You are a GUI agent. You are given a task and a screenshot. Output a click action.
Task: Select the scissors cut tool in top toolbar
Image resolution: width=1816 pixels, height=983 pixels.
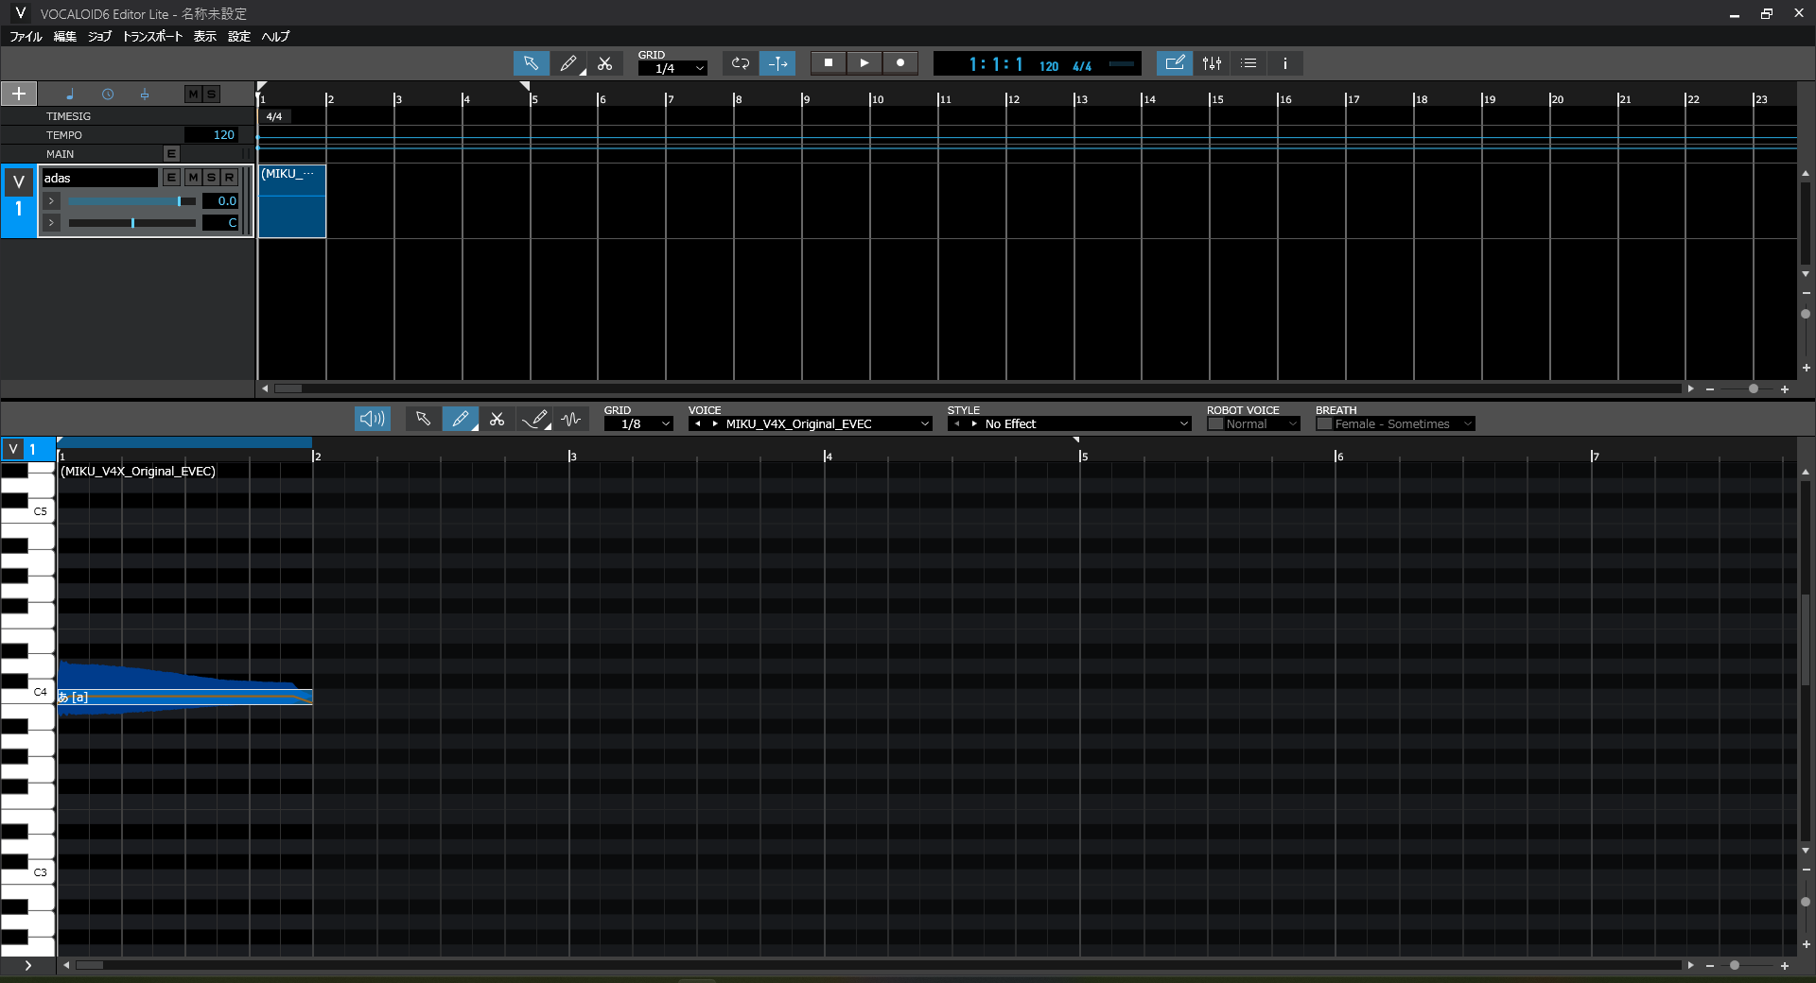[605, 63]
